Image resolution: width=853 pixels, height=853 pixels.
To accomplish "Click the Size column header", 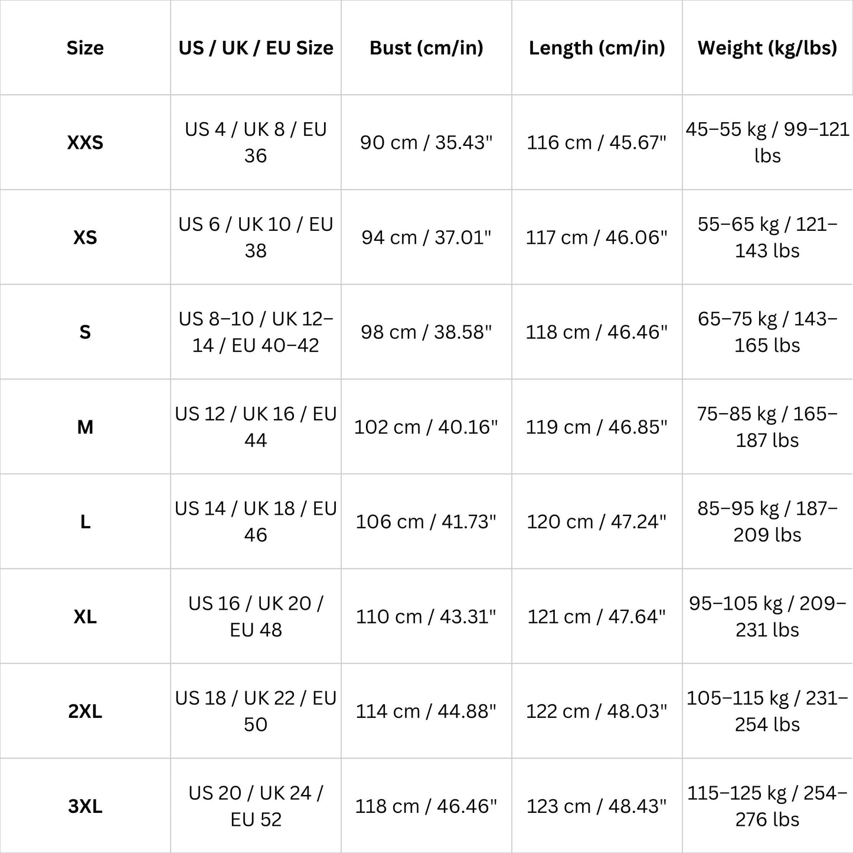I will (x=85, y=48).
